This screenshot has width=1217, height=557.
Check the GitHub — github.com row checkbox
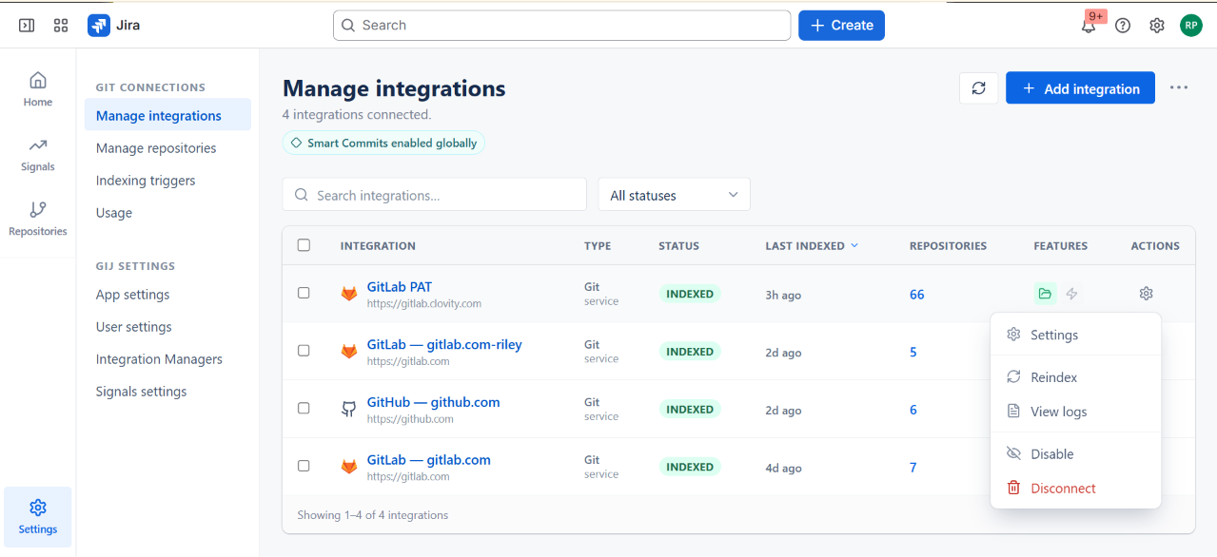tap(304, 408)
